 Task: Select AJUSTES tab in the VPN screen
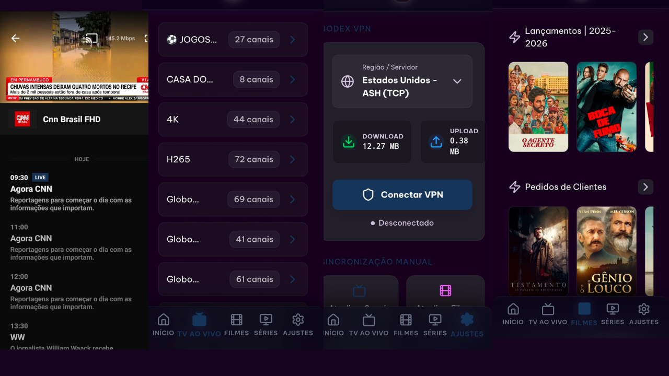coord(467,325)
